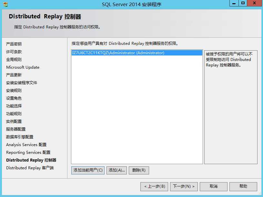Go back with 上一步(B) button
263x197 pixels.
click(x=155, y=186)
